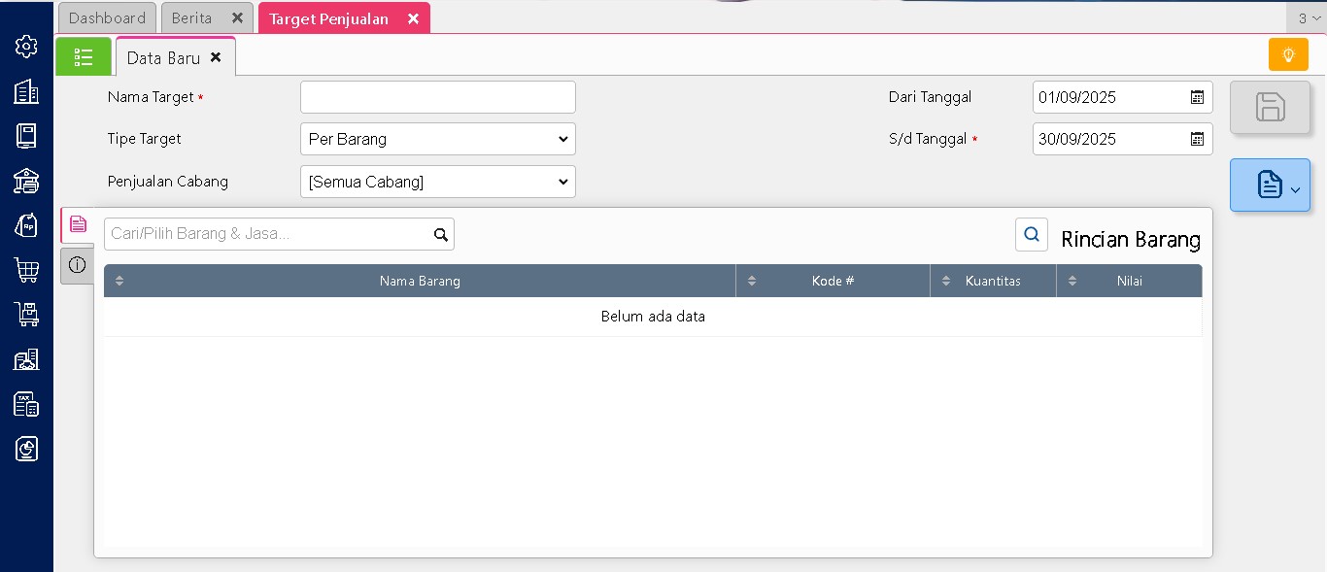
Task: Expand the blue document actions dropdown
Action: point(1270,185)
